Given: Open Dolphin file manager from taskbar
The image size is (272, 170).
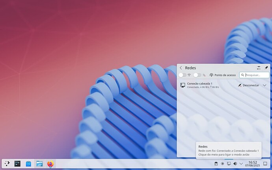Looking at the screenshot, I should pos(39,164).
